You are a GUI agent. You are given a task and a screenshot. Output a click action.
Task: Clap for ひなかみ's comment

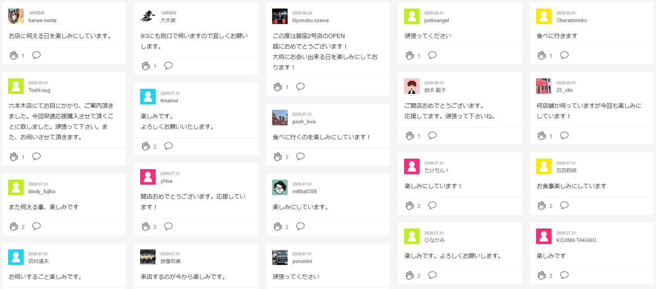[x=410, y=275]
